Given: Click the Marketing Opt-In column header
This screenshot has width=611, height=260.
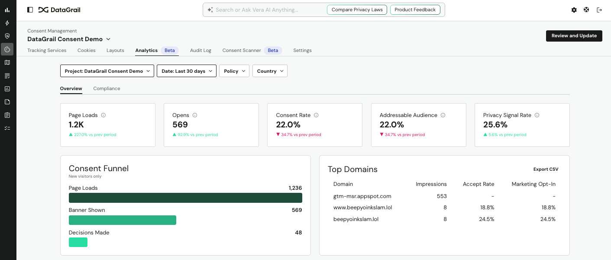Looking at the screenshot, I should (533, 184).
